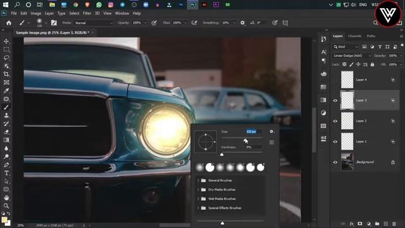
Task: Hide Layer 2 visibility eye
Action: click(335, 121)
